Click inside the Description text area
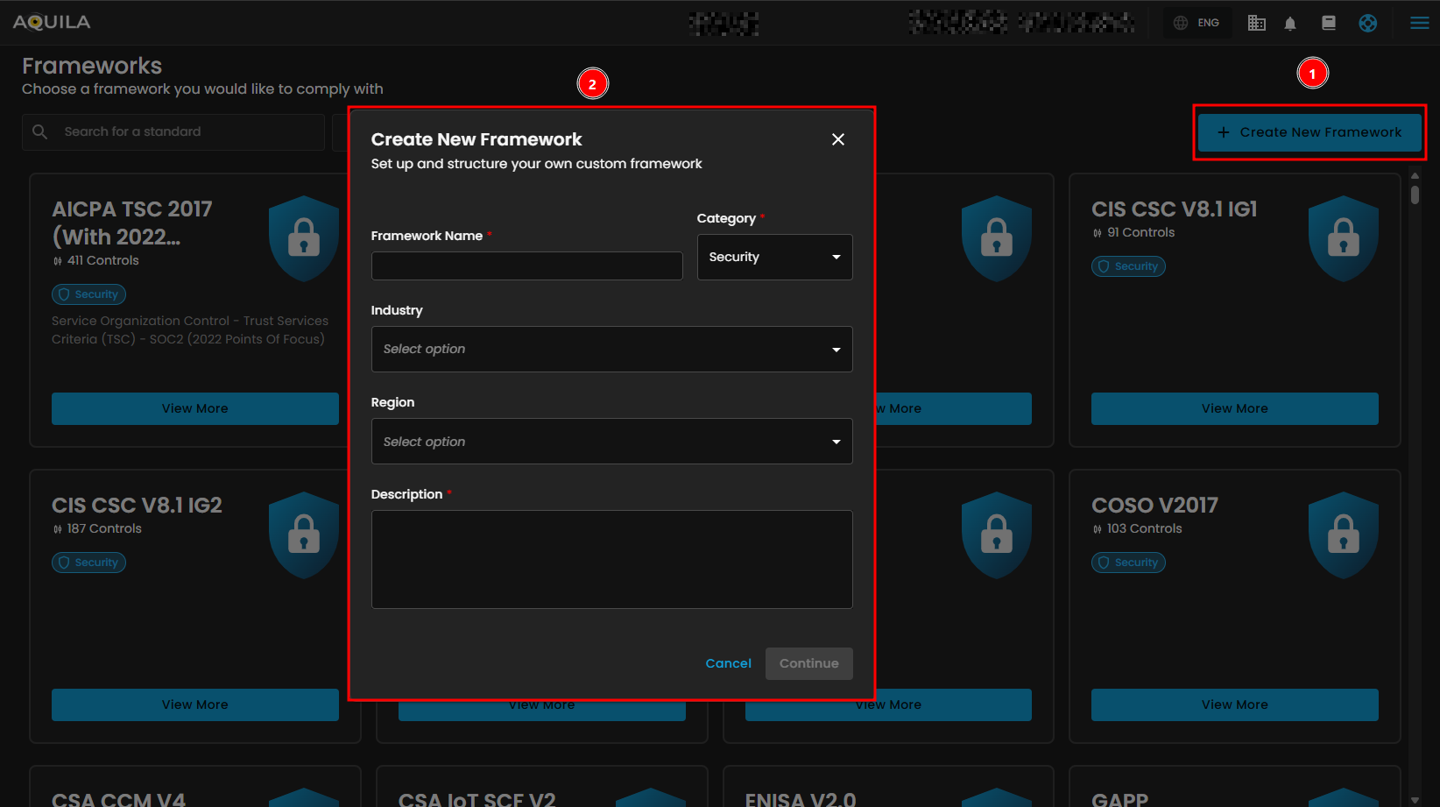Image resolution: width=1440 pixels, height=807 pixels. click(611, 559)
